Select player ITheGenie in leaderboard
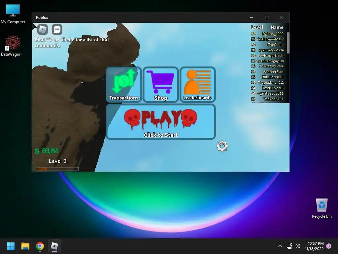This screenshot has width=338, height=254. [x=275, y=45]
